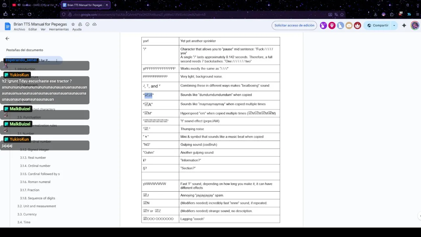Click the tan anonymous viewer avatar

point(349,25)
